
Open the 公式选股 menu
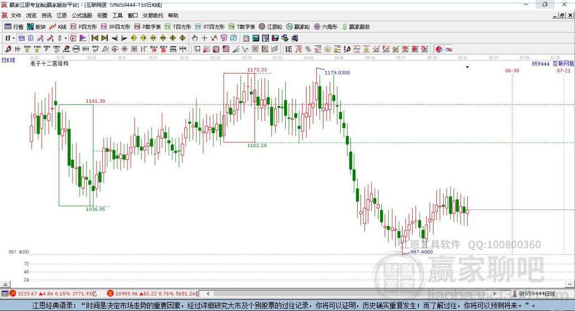tap(81, 16)
